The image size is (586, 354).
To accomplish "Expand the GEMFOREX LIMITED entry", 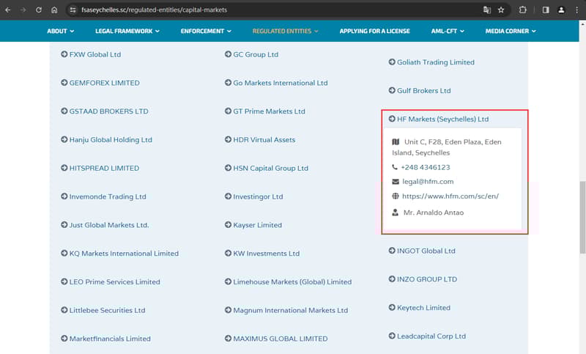I will click(104, 83).
